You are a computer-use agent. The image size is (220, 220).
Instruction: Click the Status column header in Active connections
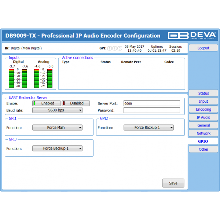106,62
